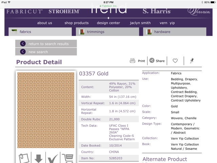The image size is (217, 163).
Task: Open the trimmings tab
Action: pyautogui.click(x=107, y=32)
